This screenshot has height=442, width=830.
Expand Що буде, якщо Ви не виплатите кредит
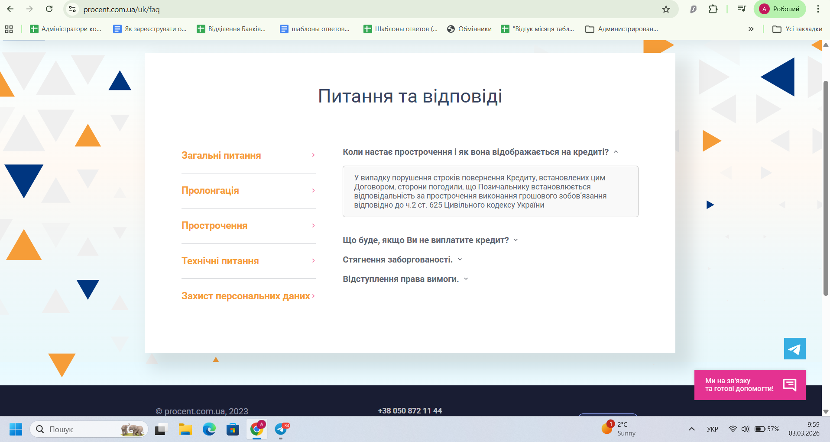[x=430, y=240]
